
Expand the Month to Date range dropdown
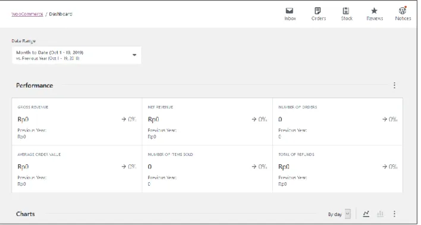[77, 55]
